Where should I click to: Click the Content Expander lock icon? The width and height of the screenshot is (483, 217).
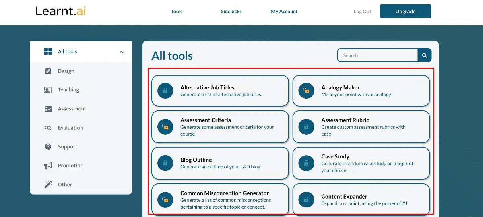(306, 199)
